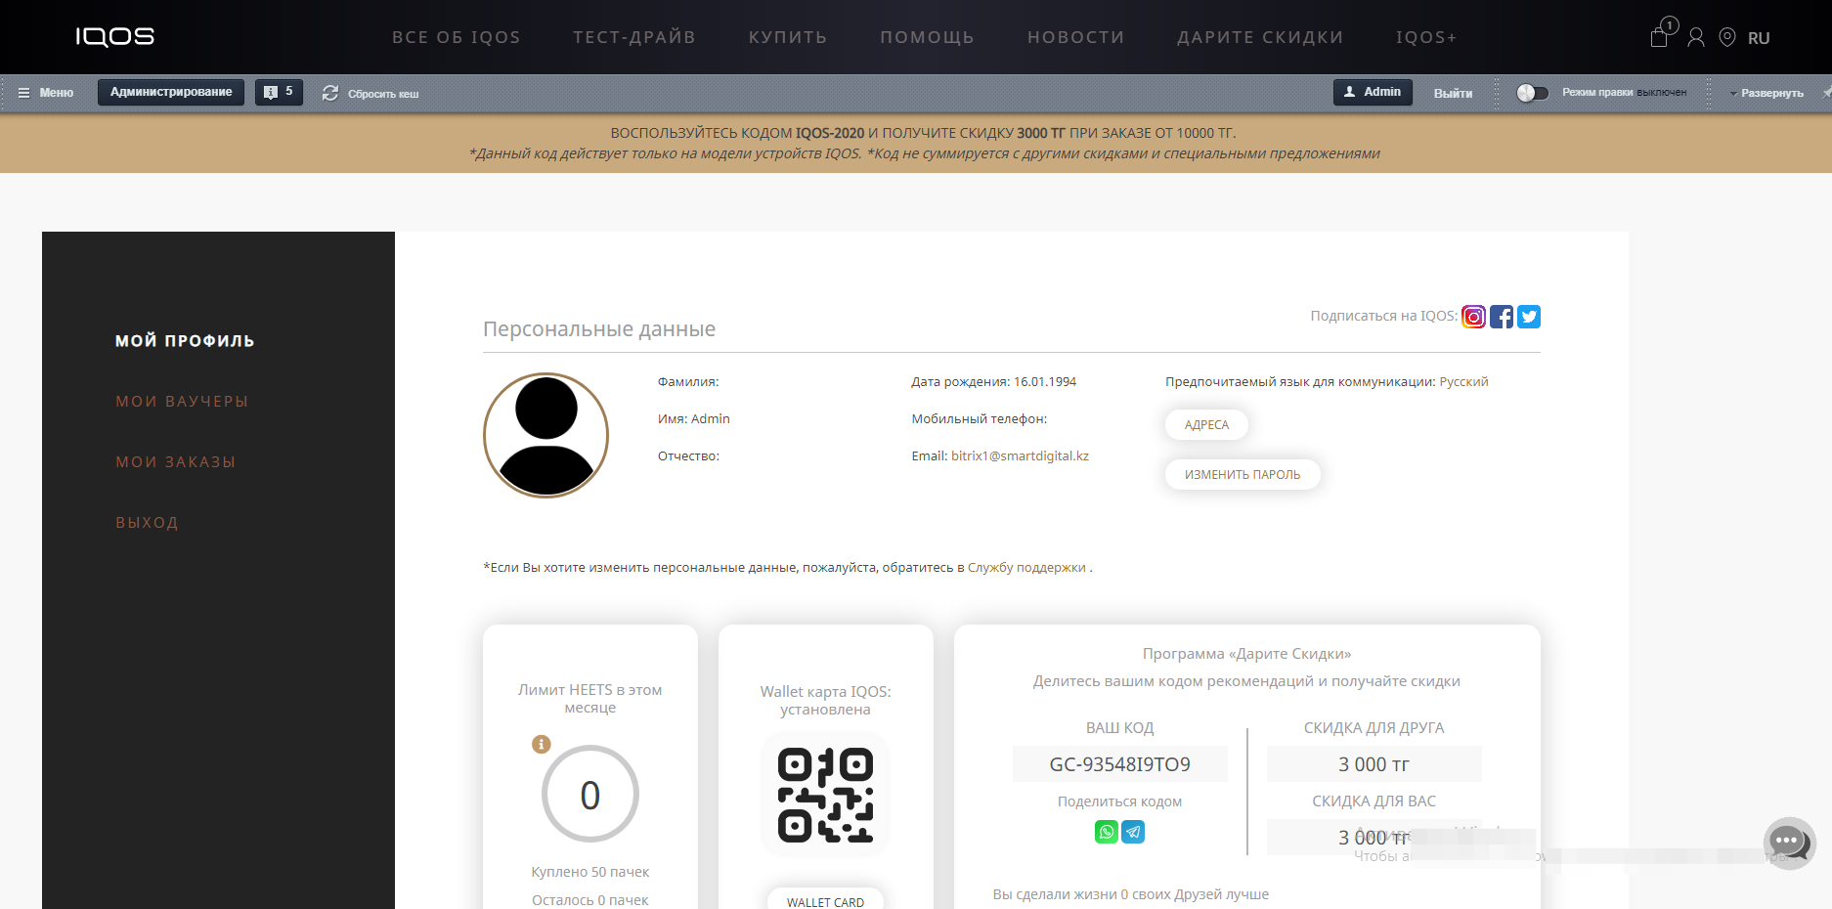Open the Службу поддержки link
This screenshot has height=909, width=1832.
pyautogui.click(x=1026, y=568)
